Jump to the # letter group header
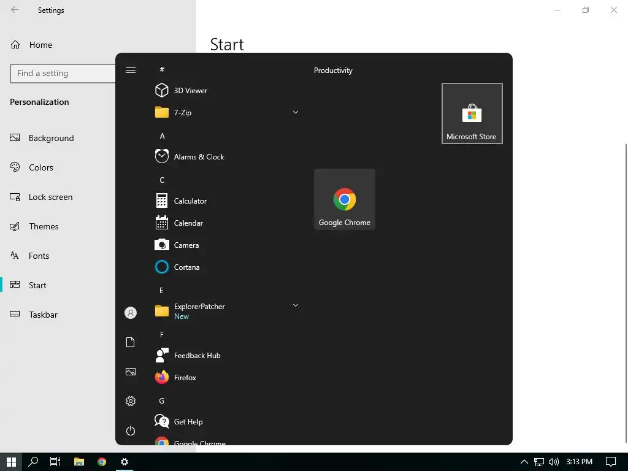This screenshot has height=471, width=628. coord(162,69)
